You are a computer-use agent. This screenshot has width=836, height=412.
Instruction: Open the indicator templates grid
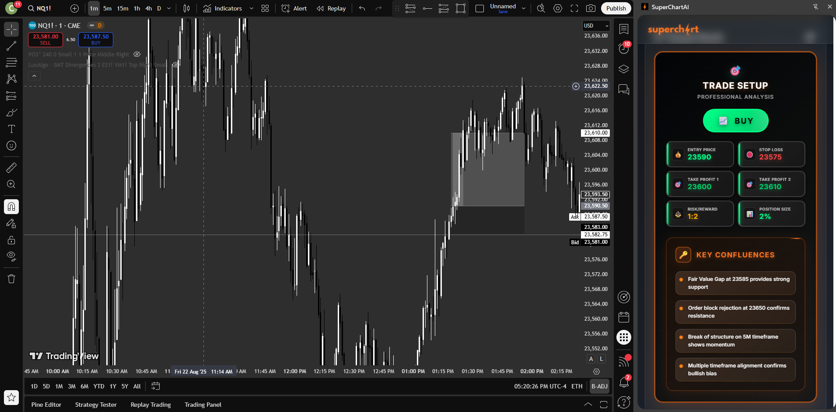(265, 8)
